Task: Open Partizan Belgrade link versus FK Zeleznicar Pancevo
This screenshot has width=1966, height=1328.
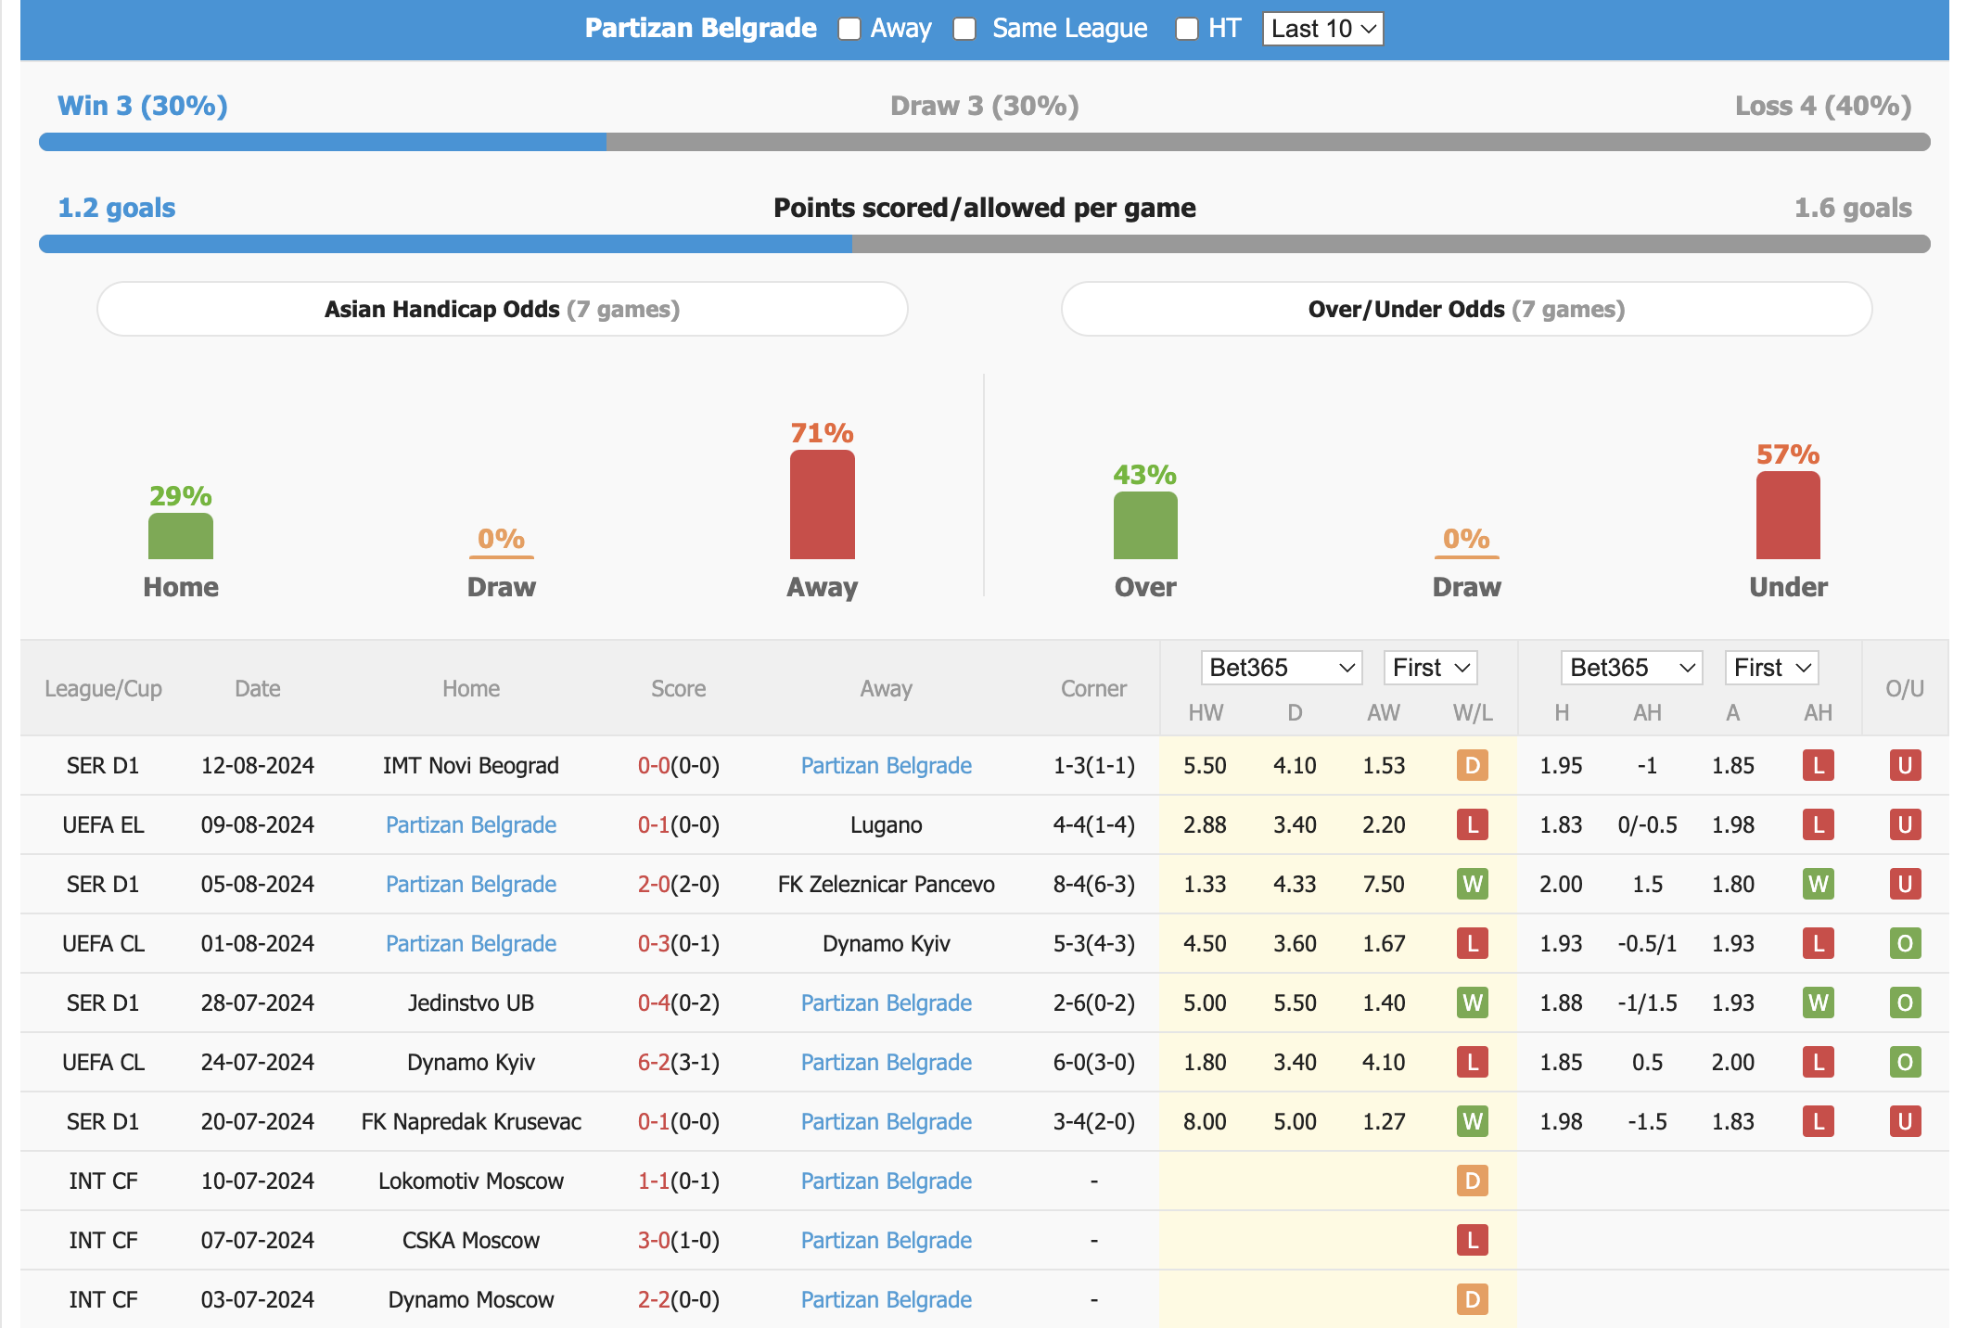Action: coord(471,884)
